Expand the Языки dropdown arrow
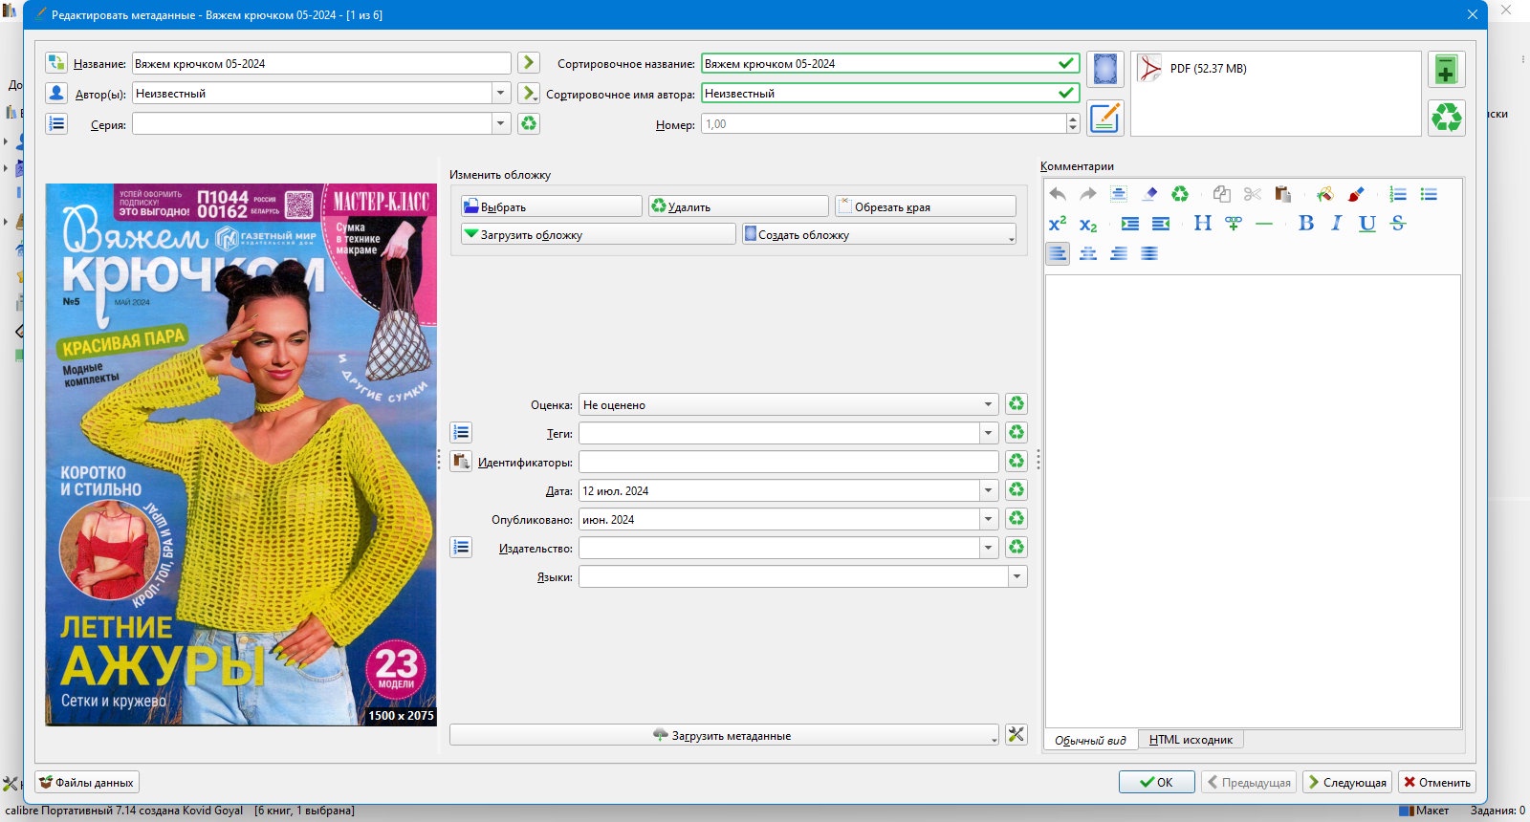This screenshot has height=822, width=1530. 1016,576
